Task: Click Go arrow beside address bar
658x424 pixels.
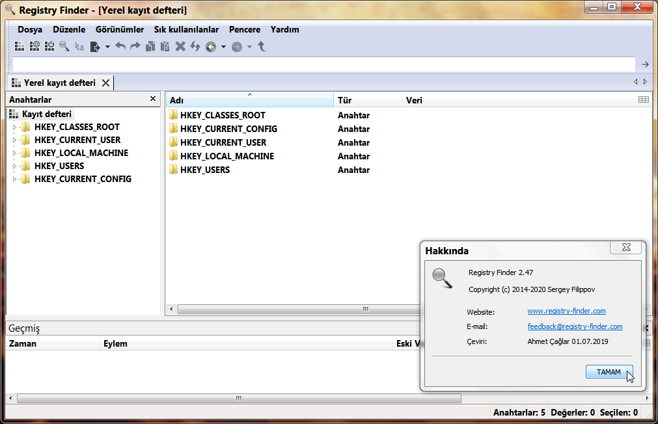Action: coord(645,64)
